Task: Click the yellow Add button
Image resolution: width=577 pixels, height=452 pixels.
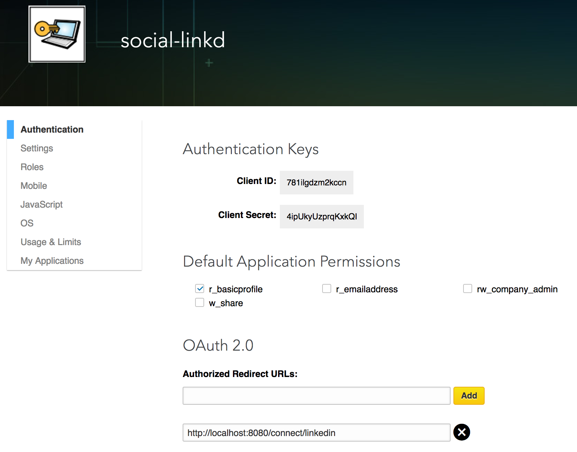Action: tap(469, 396)
